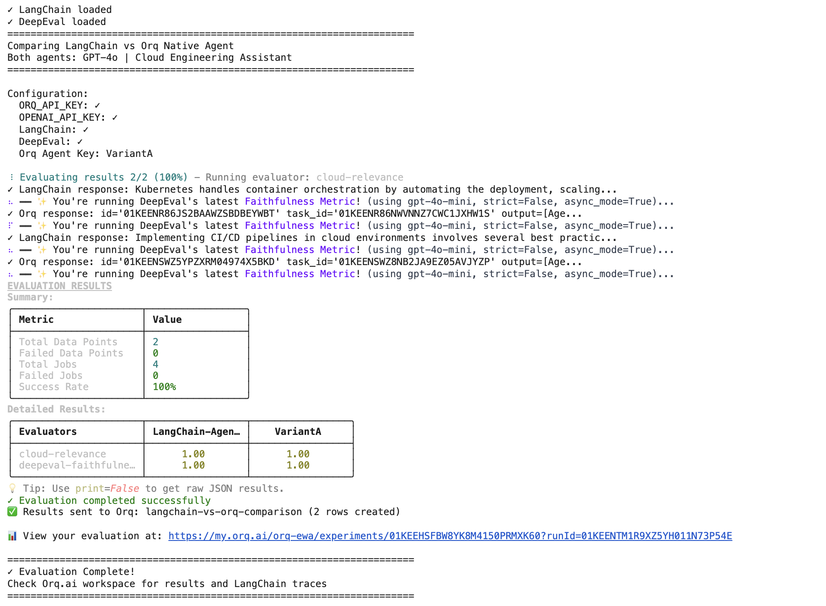Click the Total Jobs value '4'
Screen dimensions: 826x606
click(156, 364)
